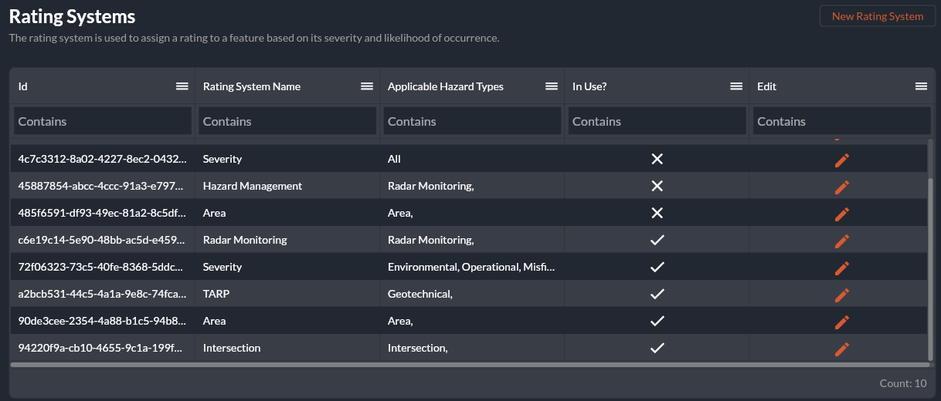Edit the Intersection rating system
This screenshot has height=401, width=941.
point(842,349)
